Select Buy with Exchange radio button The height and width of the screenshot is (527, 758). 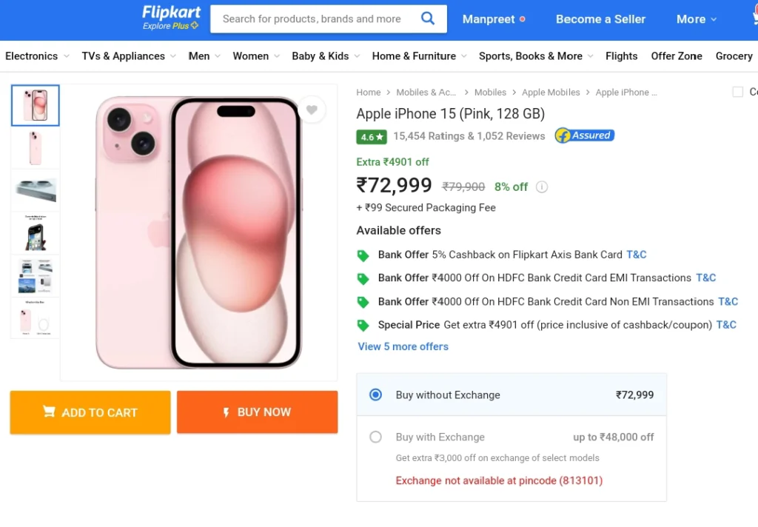click(x=375, y=437)
